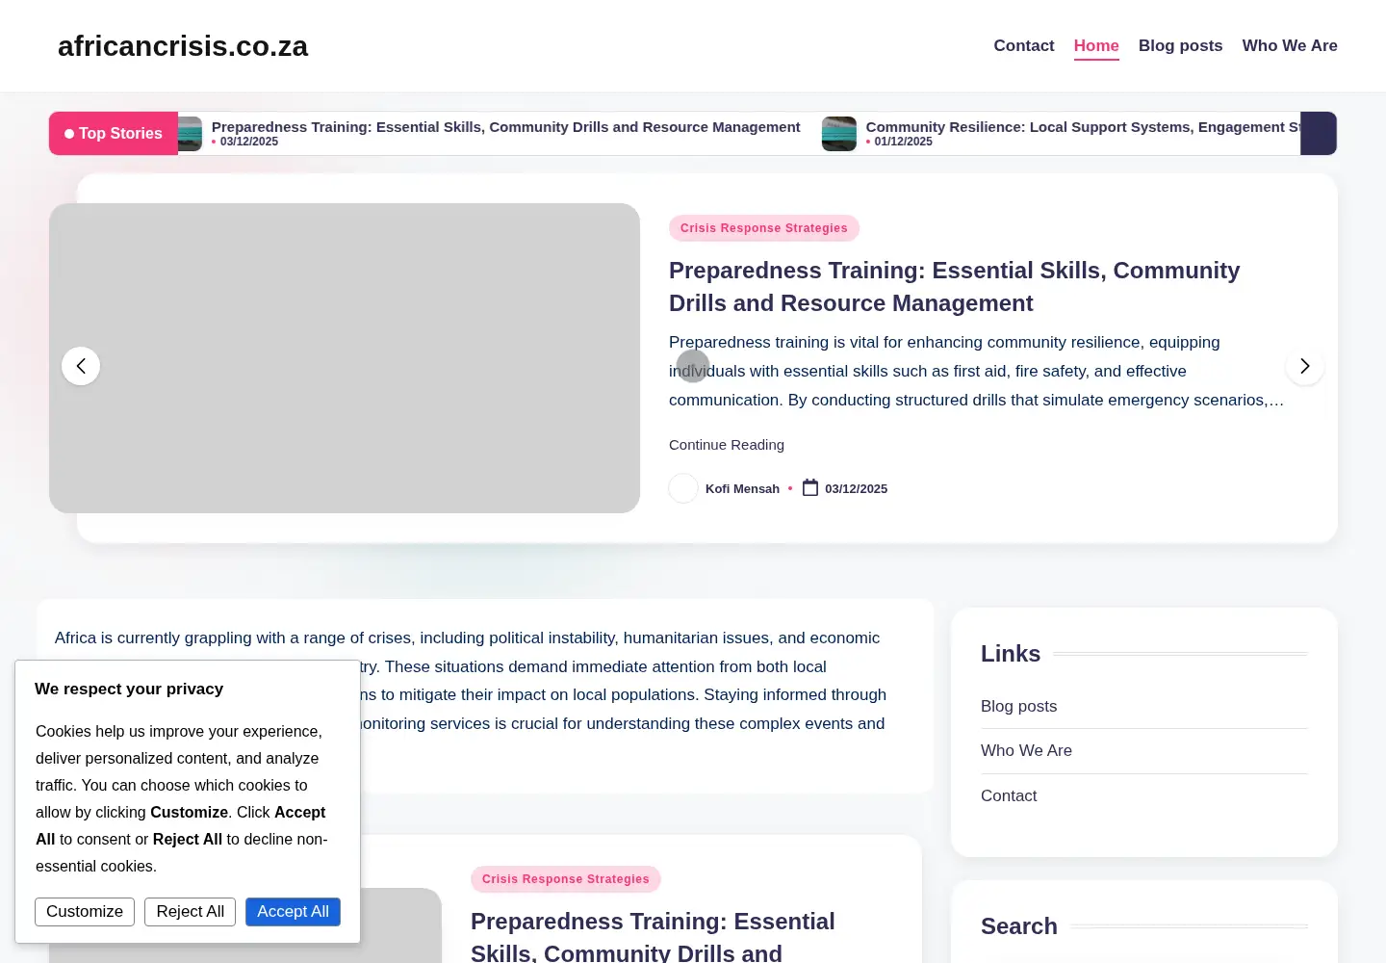Screen dimensions: 1386x963
Task: Click Contact in Links sidebar
Action: click(1009, 795)
